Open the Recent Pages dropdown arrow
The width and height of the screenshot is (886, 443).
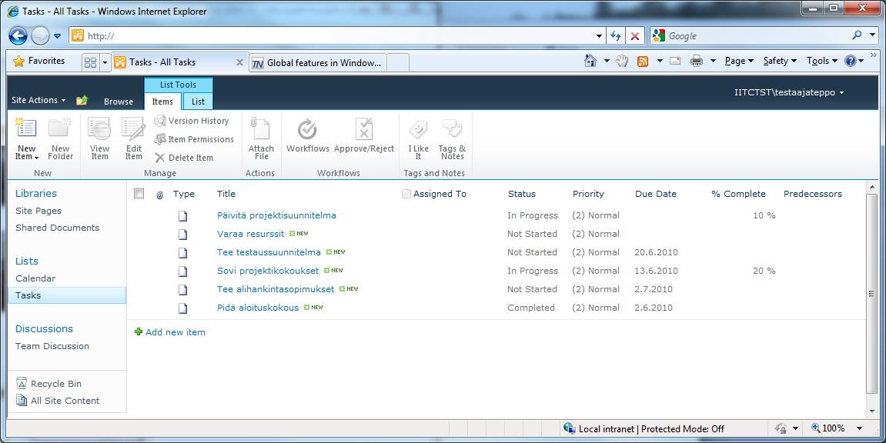(57, 36)
